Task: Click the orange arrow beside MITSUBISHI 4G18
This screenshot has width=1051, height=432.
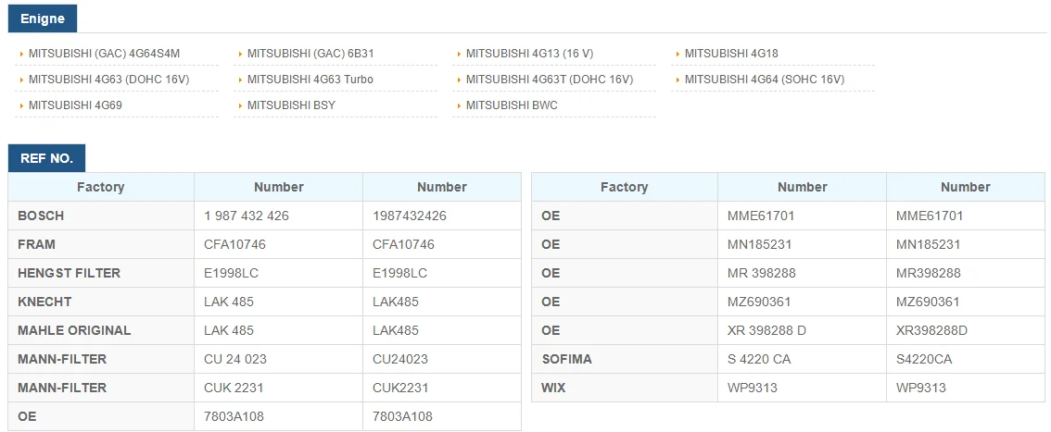Action: [x=678, y=54]
